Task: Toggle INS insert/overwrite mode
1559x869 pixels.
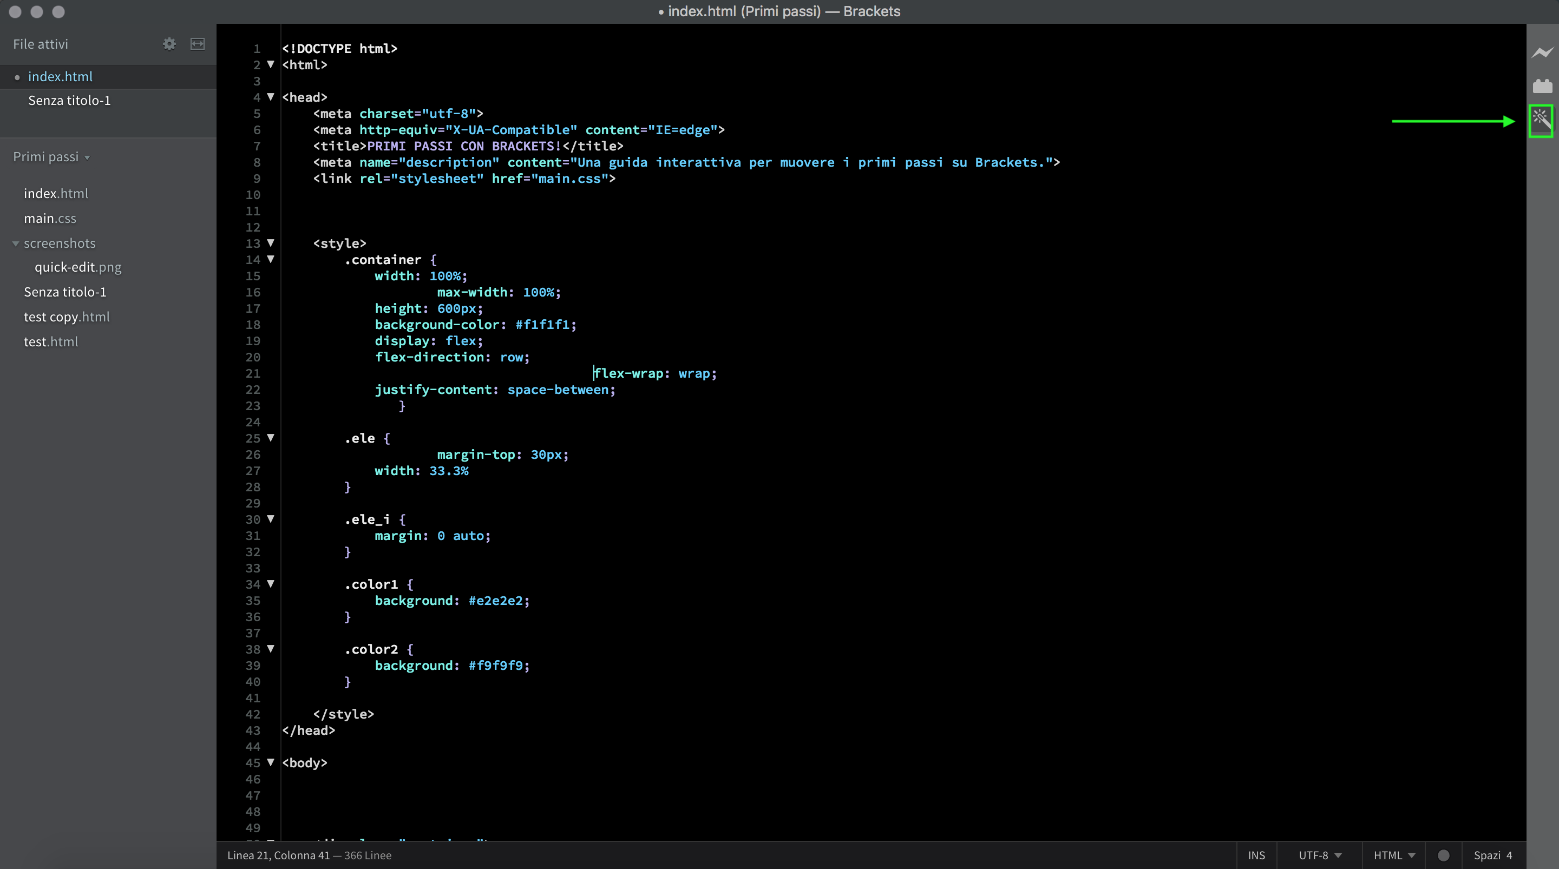Action: pyautogui.click(x=1256, y=855)
